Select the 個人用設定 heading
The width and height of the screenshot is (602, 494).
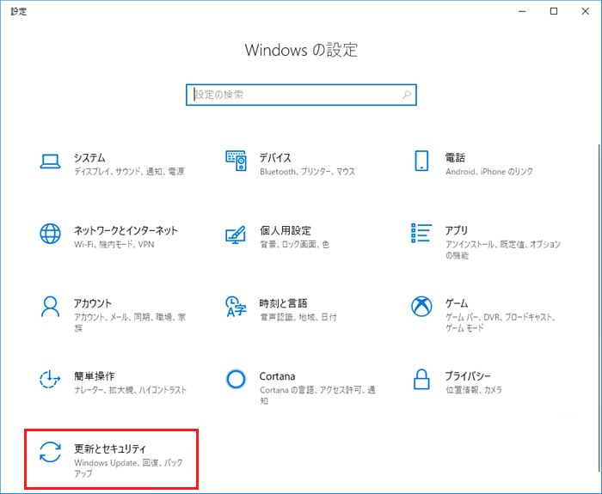[286, 230]
